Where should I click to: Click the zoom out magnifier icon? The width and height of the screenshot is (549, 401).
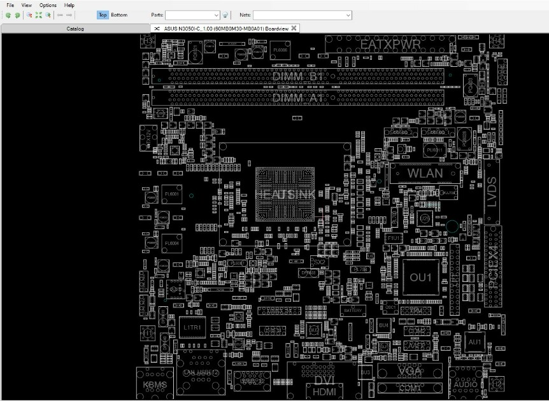tap(29, 15)
